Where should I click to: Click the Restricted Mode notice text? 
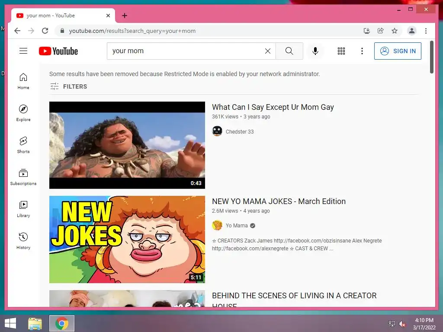pos(184,74)
